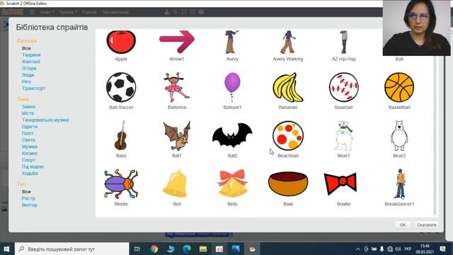Select the Bass instrument sprite
Screen dimensions: 453x255
point(121,135)
